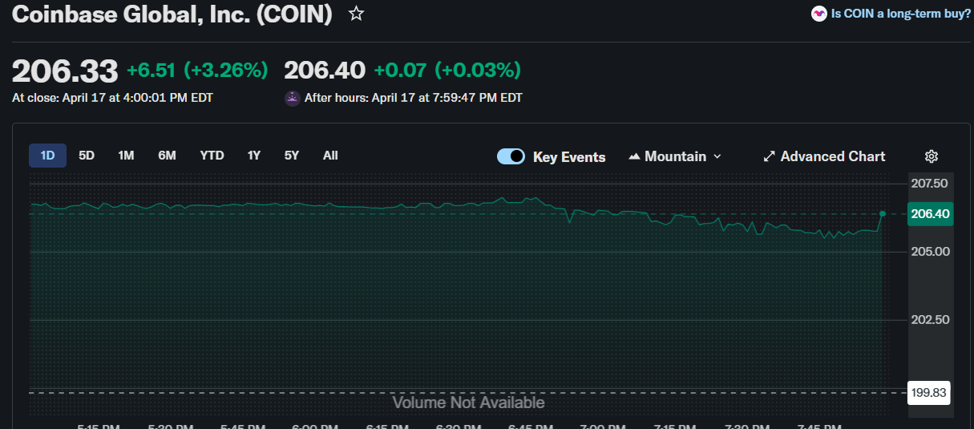Screen dimensions: 974x429
Task: Select the 1D time range
Action: (47, 156)
